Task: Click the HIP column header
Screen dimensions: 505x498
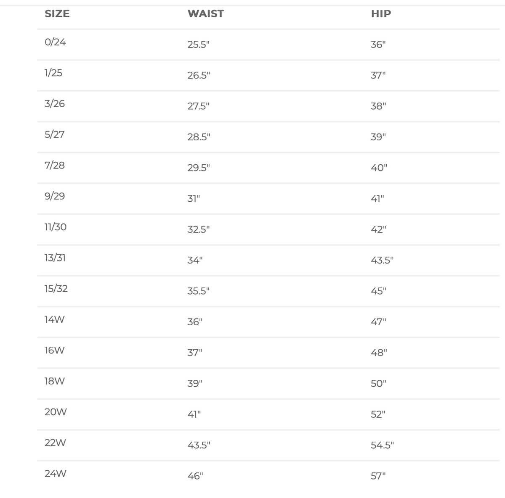Action: coord(381,13)
